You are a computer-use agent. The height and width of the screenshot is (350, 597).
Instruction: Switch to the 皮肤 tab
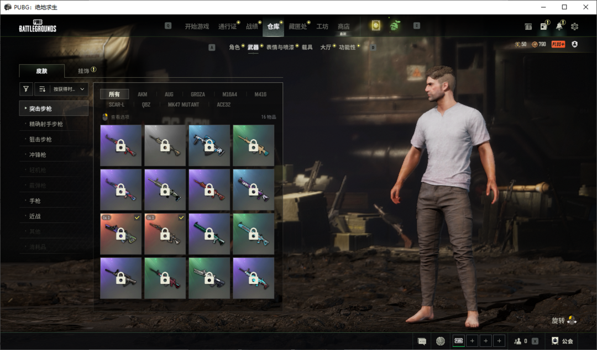(41, 71)
